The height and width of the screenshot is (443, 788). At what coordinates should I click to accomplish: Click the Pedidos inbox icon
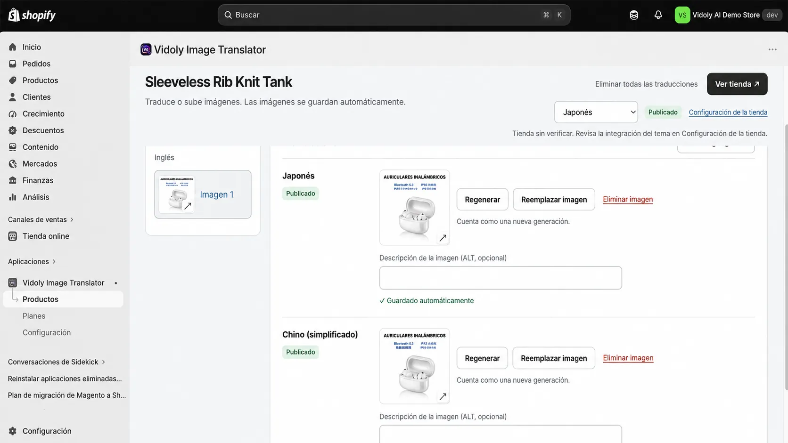13,64
